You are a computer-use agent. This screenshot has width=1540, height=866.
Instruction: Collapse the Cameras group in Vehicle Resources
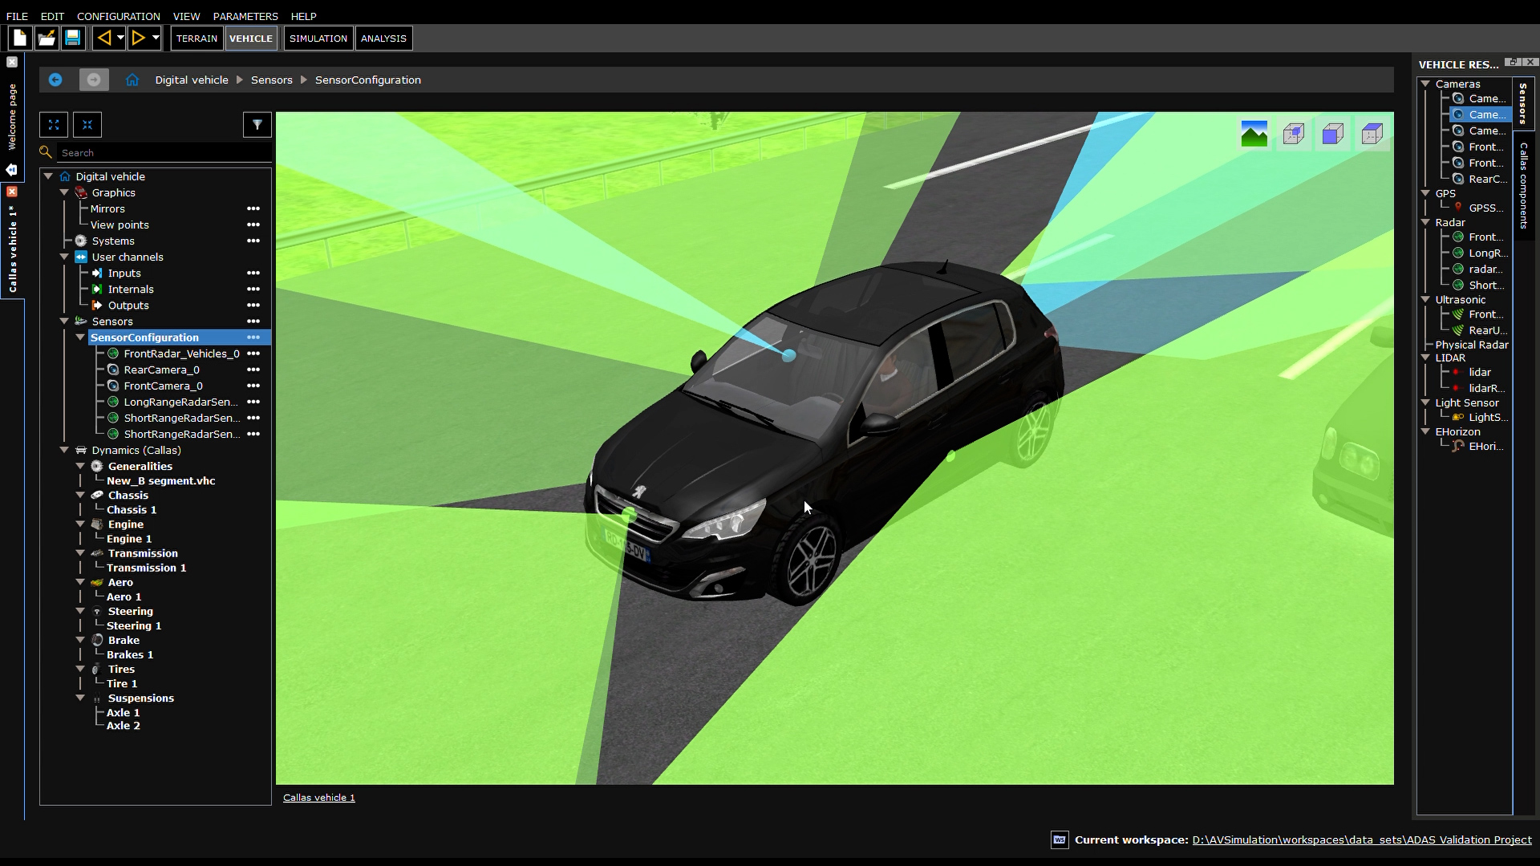[x=1424, y=83]
